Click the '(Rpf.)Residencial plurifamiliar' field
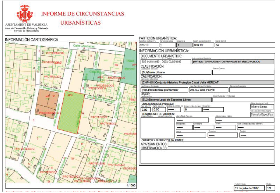Screen dimensions: 280x193 [164, 90]
